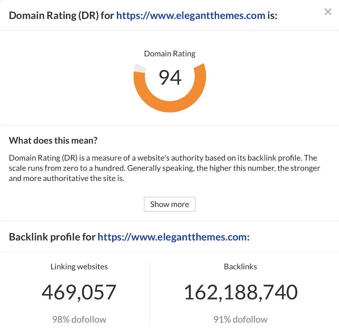Click the divider between the two backlink stats
Screen dimensions: 339x335
point(150,294)
